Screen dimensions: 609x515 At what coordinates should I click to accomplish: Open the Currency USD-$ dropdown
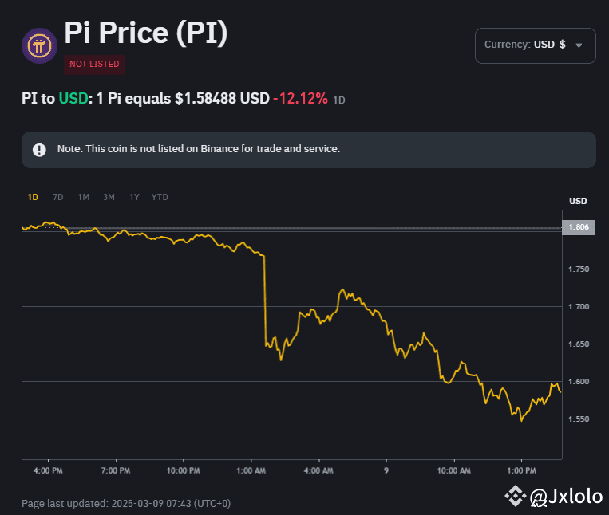pos(535,45)
